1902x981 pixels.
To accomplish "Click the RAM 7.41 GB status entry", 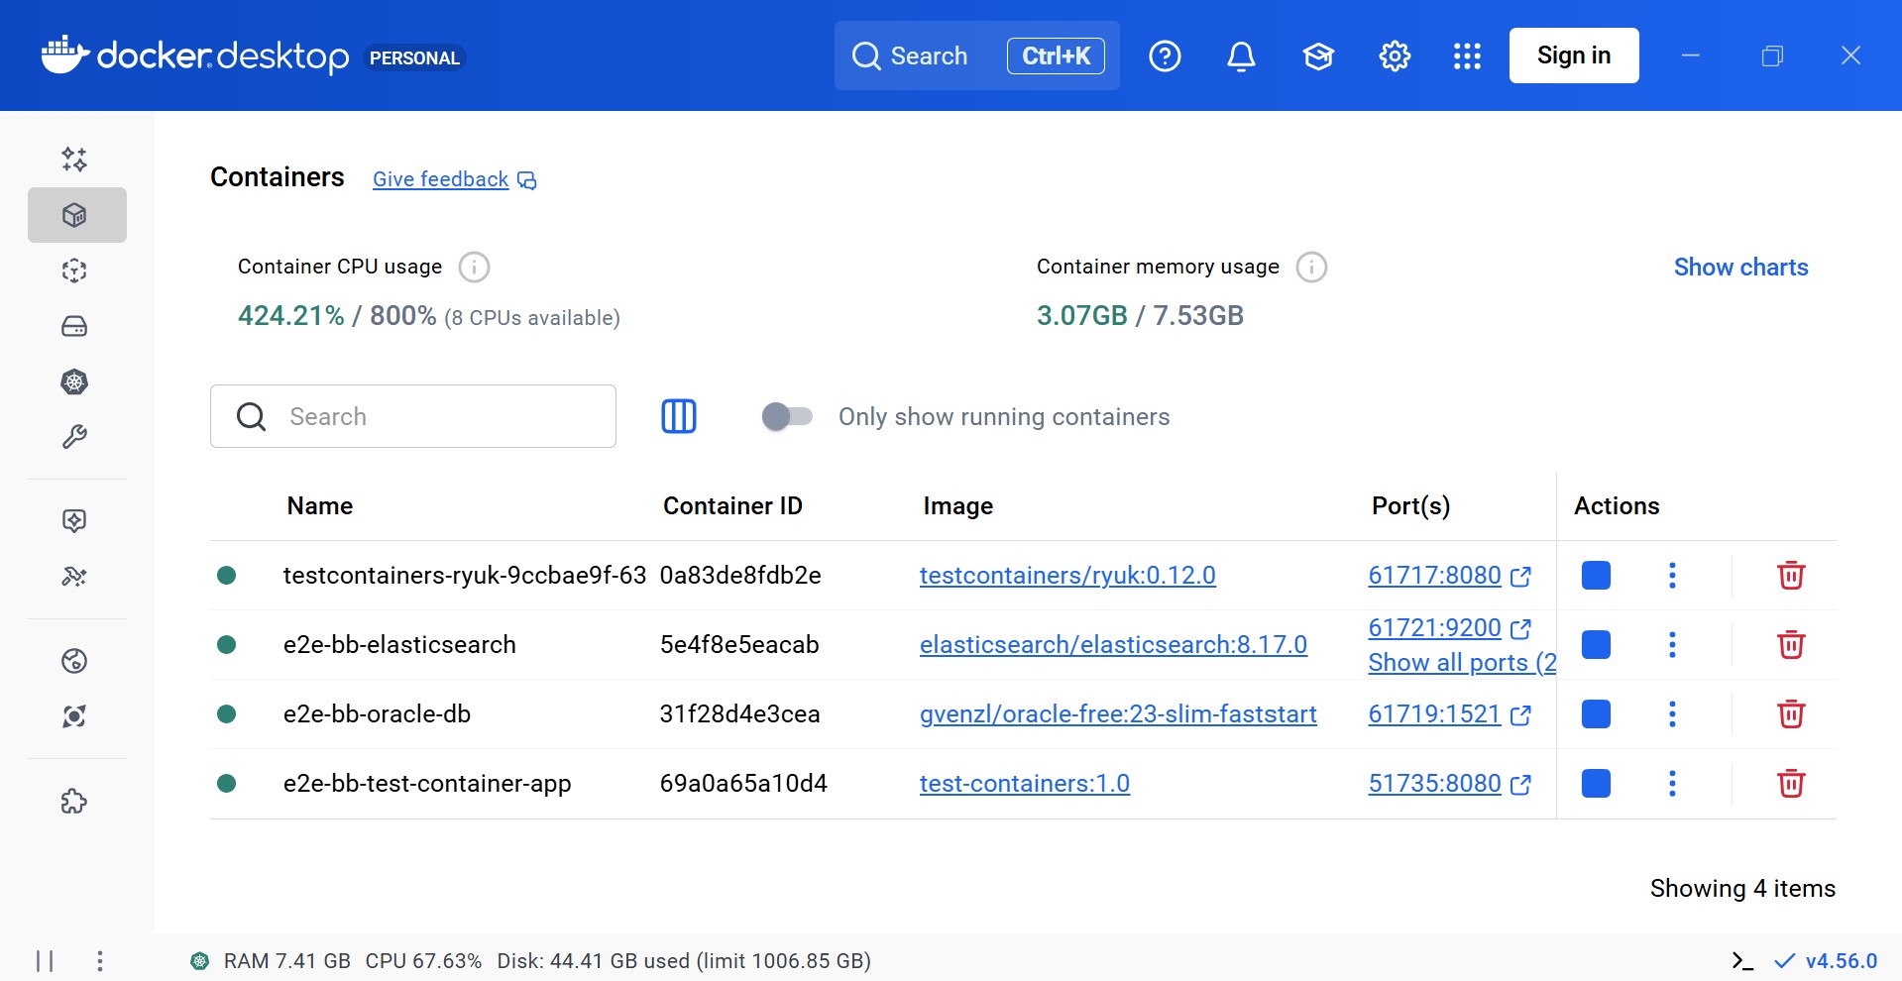I will click(287, 960).
